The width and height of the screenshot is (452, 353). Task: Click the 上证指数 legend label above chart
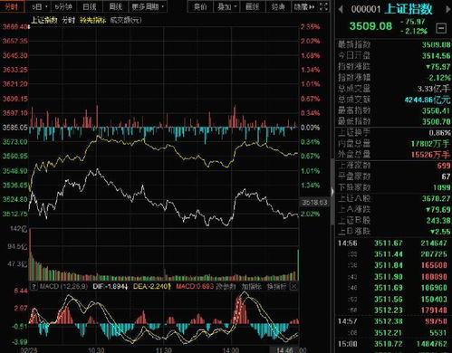(x=44, y=20)
